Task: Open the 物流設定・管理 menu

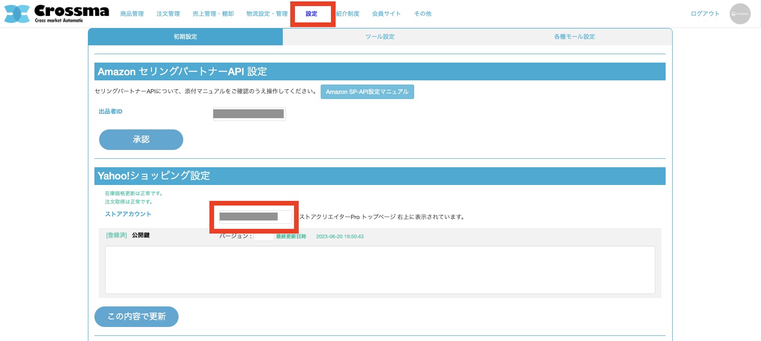Action: [267, 14]
